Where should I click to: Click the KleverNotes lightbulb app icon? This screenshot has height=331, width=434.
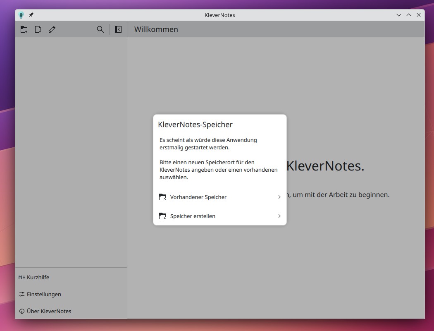[x=21, y=15]
